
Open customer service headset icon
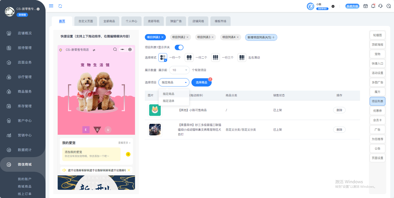[380, 6]
